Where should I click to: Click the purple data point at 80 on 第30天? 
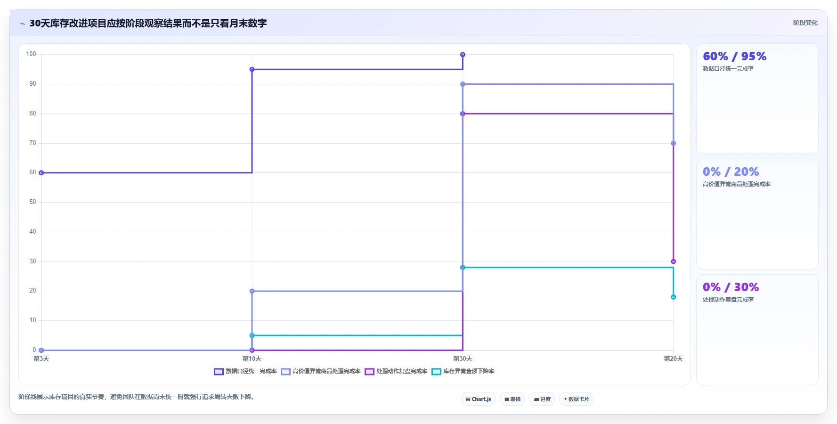tap(463, 114)
